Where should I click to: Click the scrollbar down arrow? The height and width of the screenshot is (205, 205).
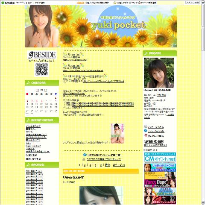click(203, 203)
